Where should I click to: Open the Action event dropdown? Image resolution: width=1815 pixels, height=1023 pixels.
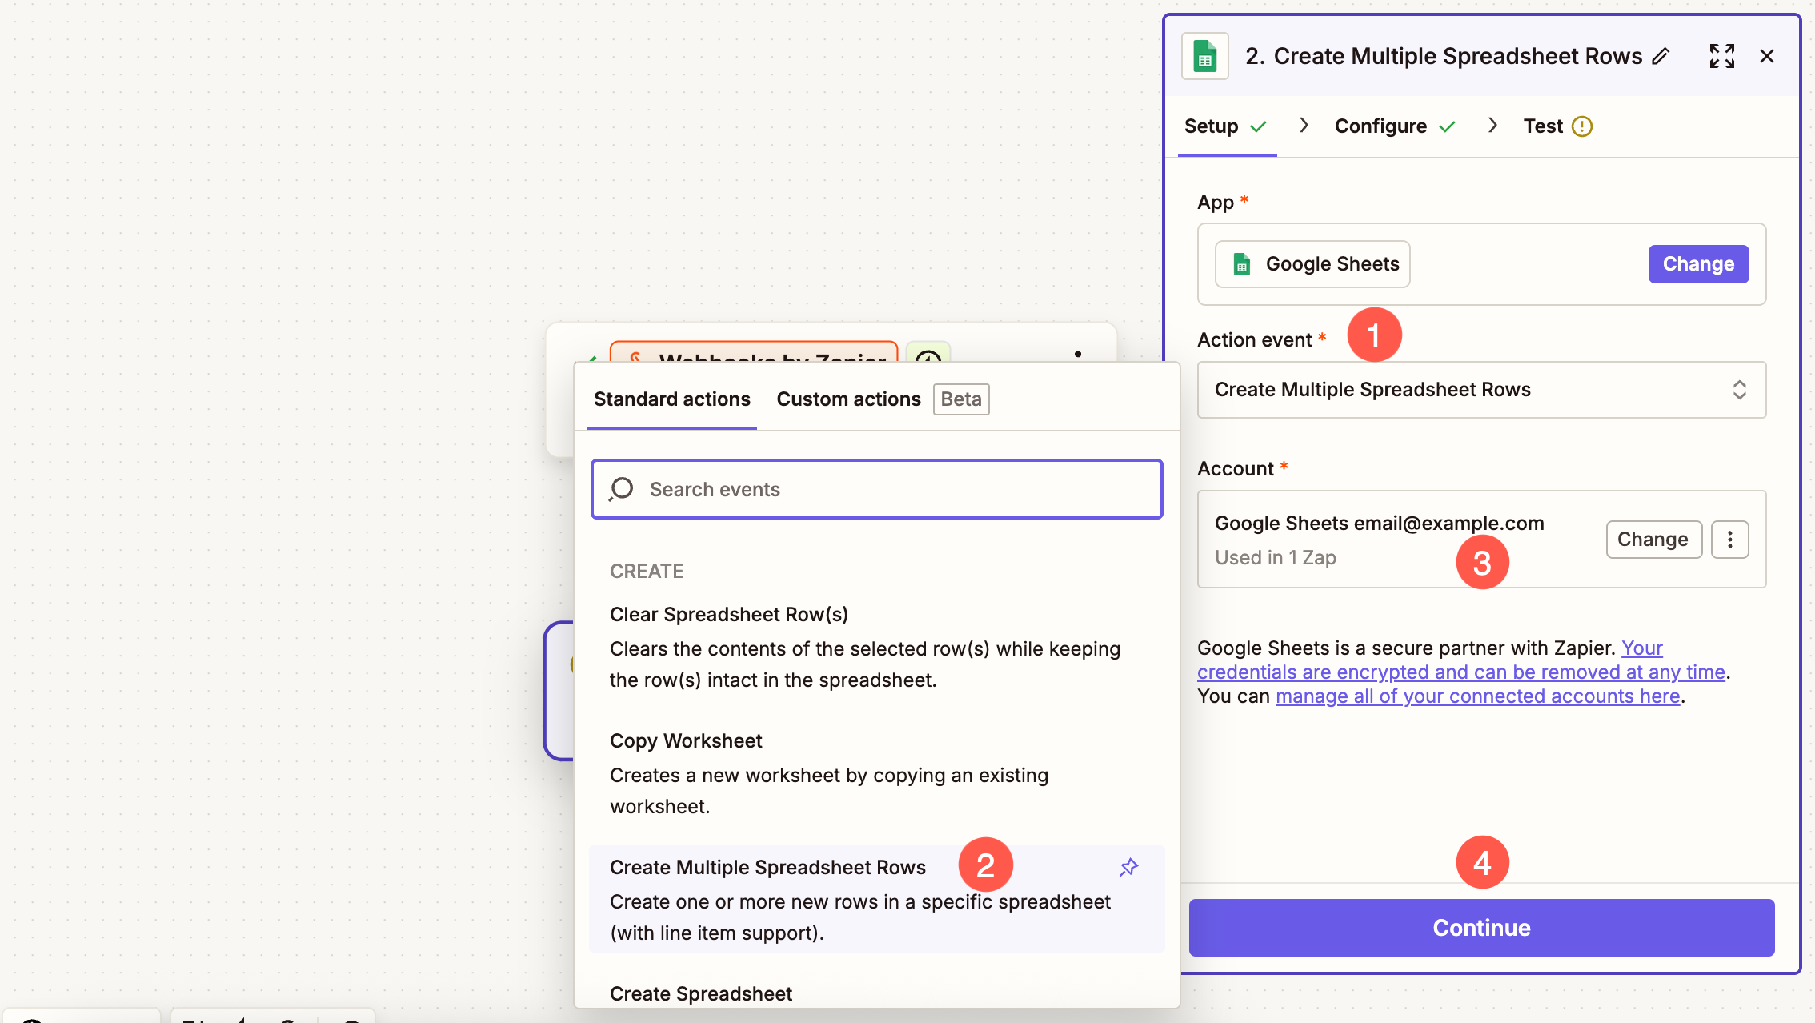(1481, 390)
